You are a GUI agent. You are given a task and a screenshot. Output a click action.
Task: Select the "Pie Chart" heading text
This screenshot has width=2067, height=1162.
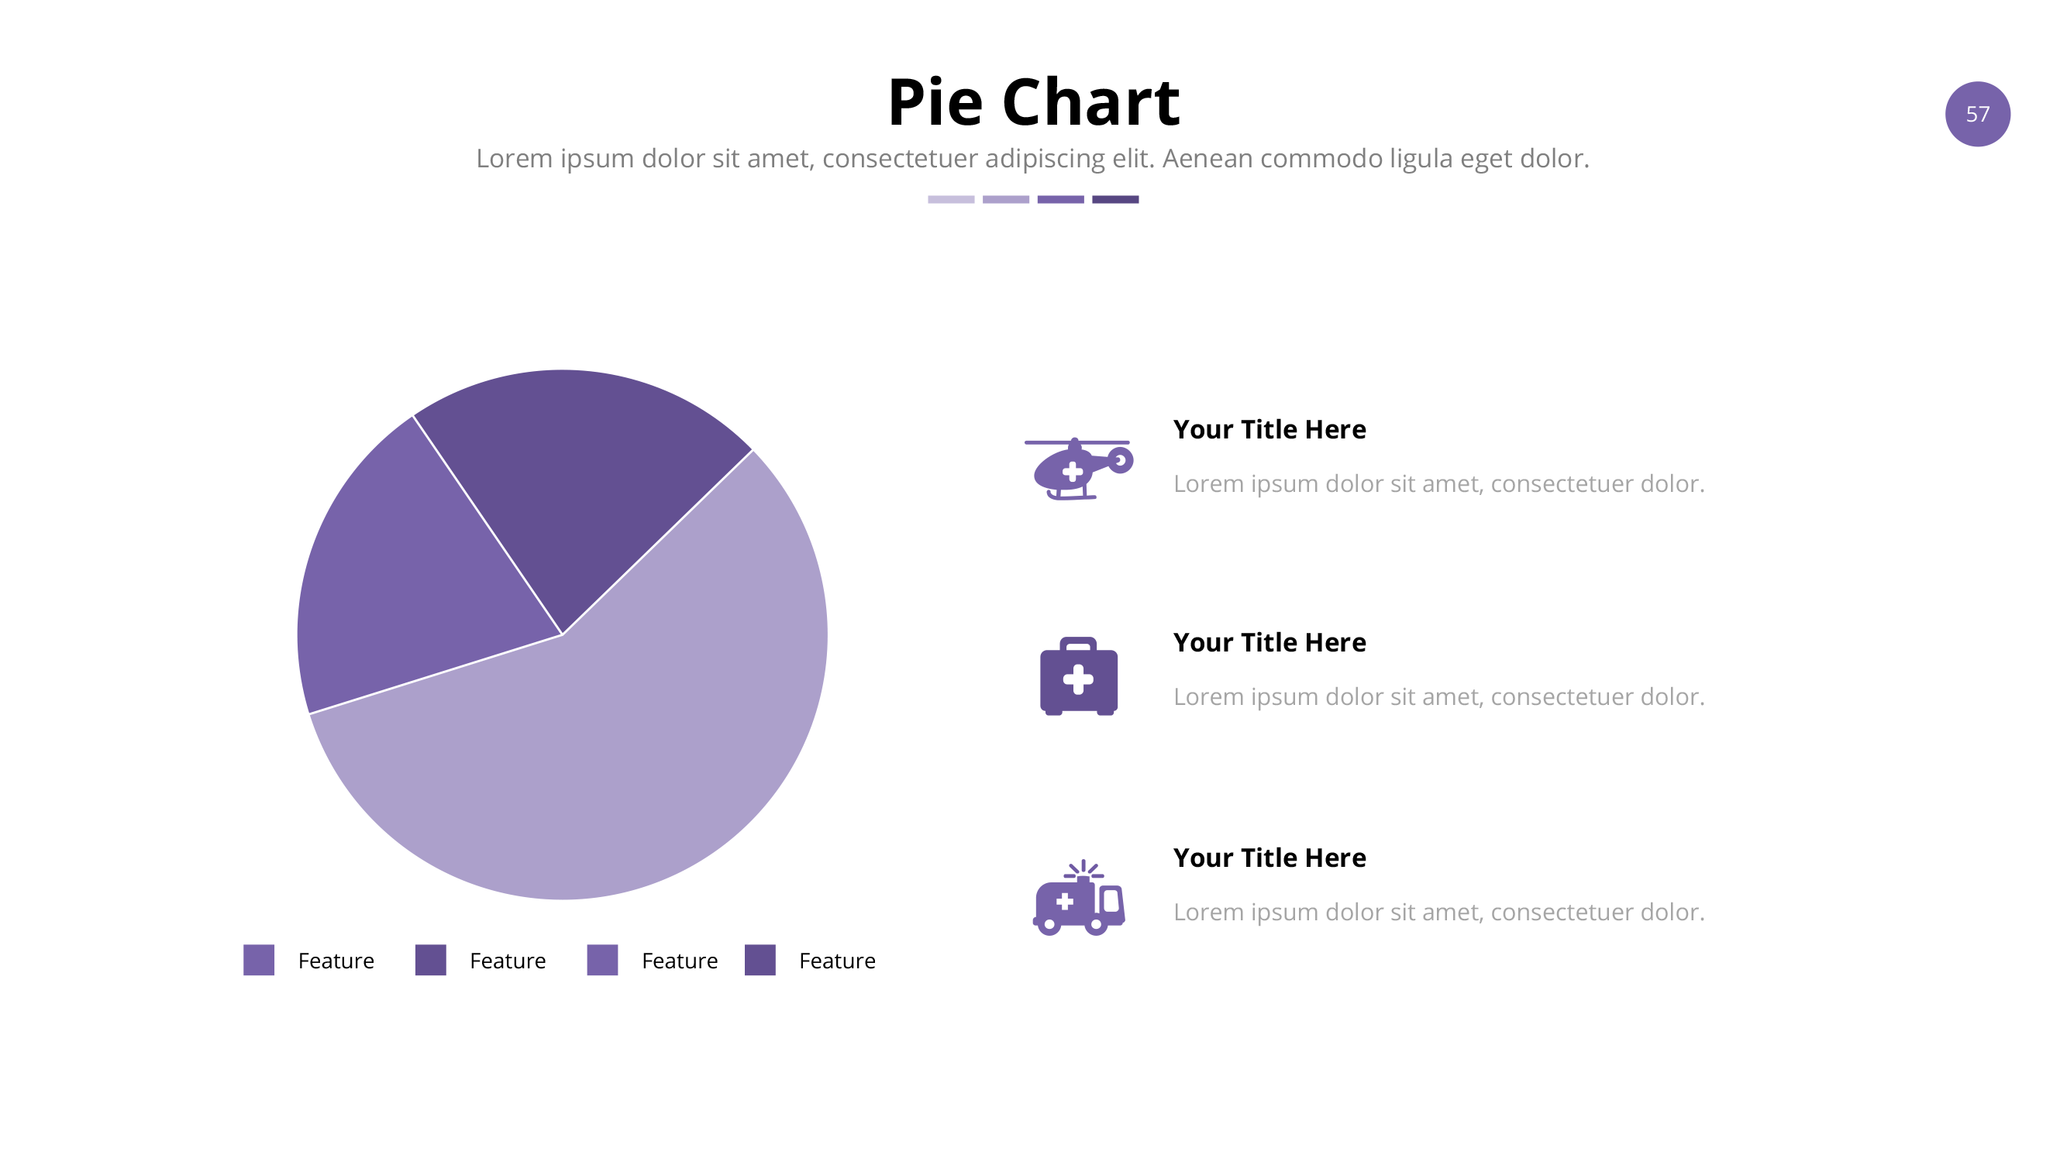click(x=1032, y=101)
